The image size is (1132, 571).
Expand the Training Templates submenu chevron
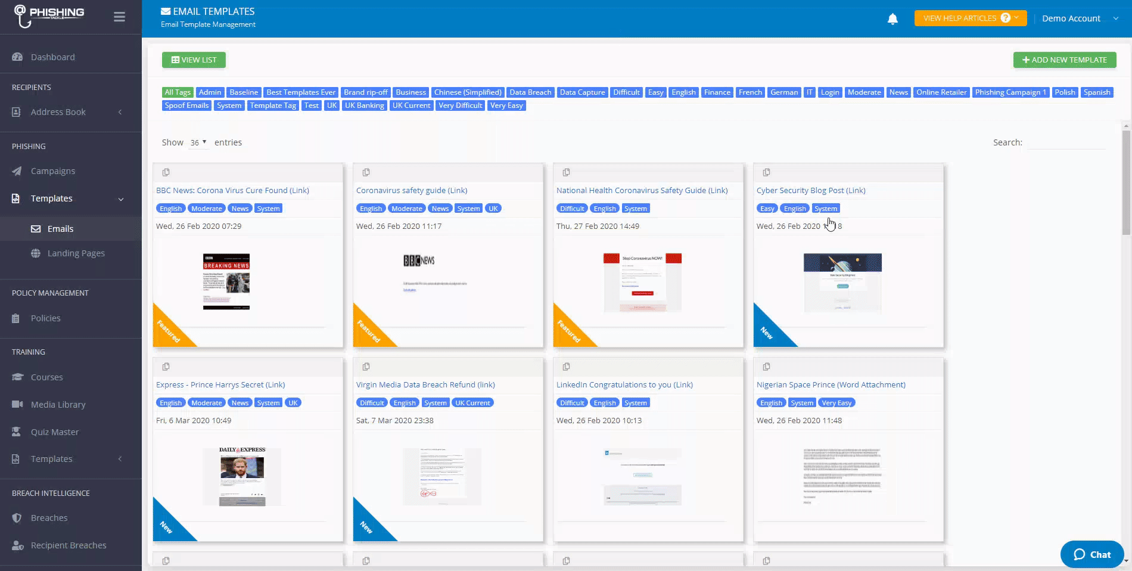[120, 459]
